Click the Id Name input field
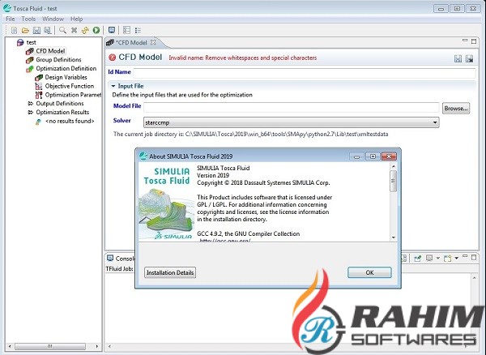Viewport: 486px width, 355px height. point(305,73)
